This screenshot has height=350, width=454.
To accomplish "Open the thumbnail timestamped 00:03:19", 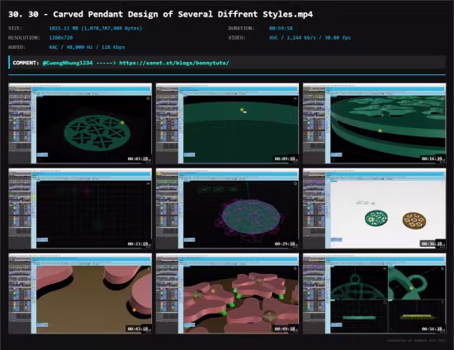I will click(80, 123).
